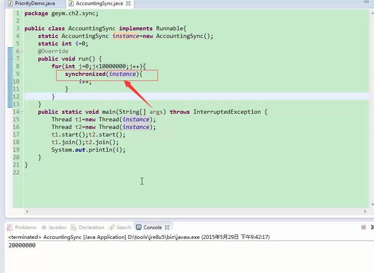Minimize the editor area with top-right icon
Screen dimensions: 374x273
coord(366,3)
